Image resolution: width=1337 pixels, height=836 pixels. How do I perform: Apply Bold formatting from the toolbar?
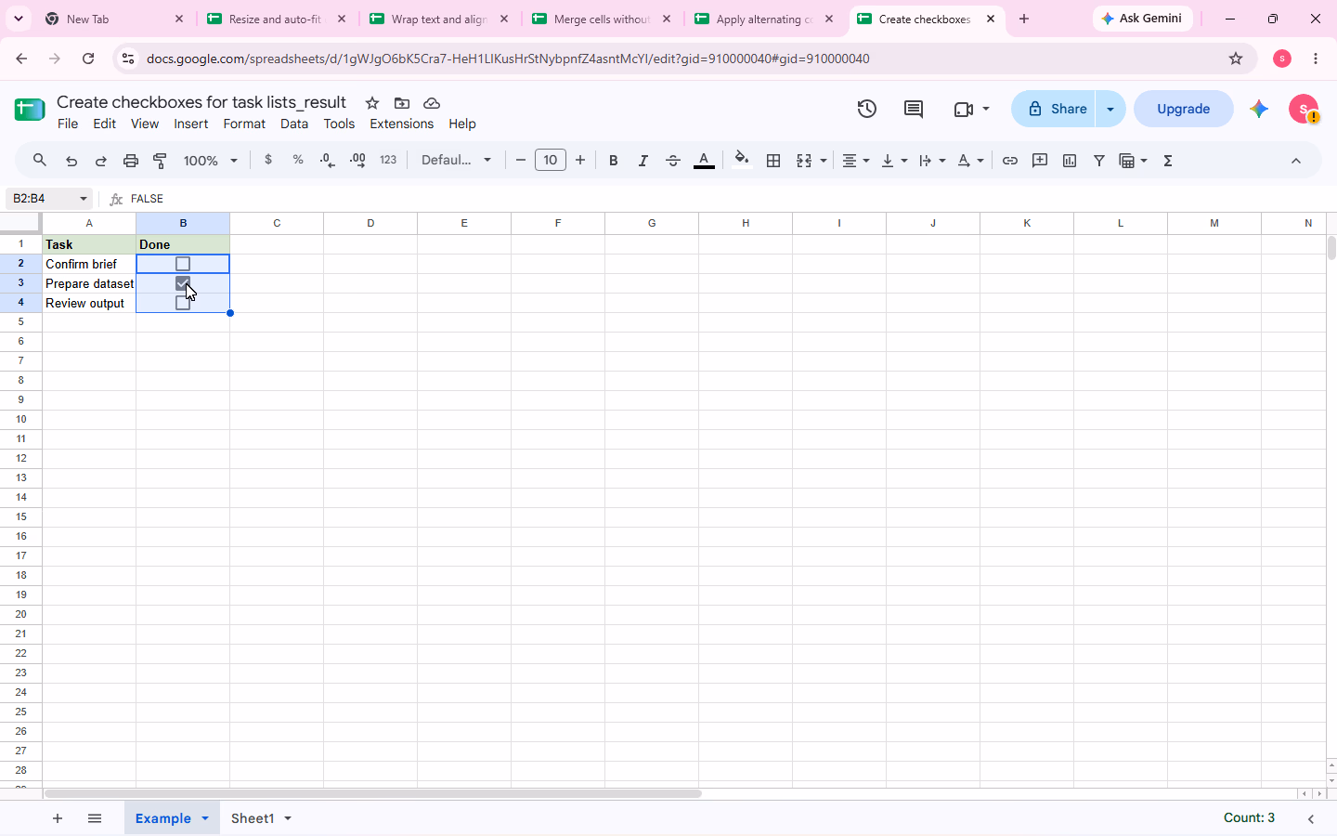click(x=613, y=161)
